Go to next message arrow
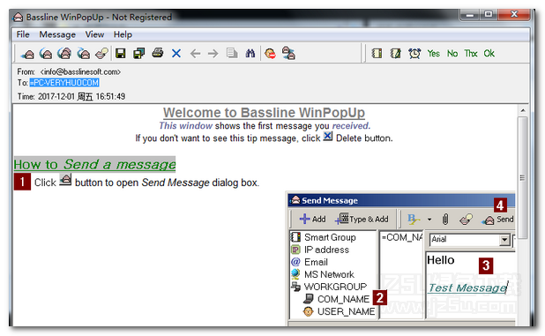This screenshot has height=336, width=545. pyautogui.click(x=213, y=54)
